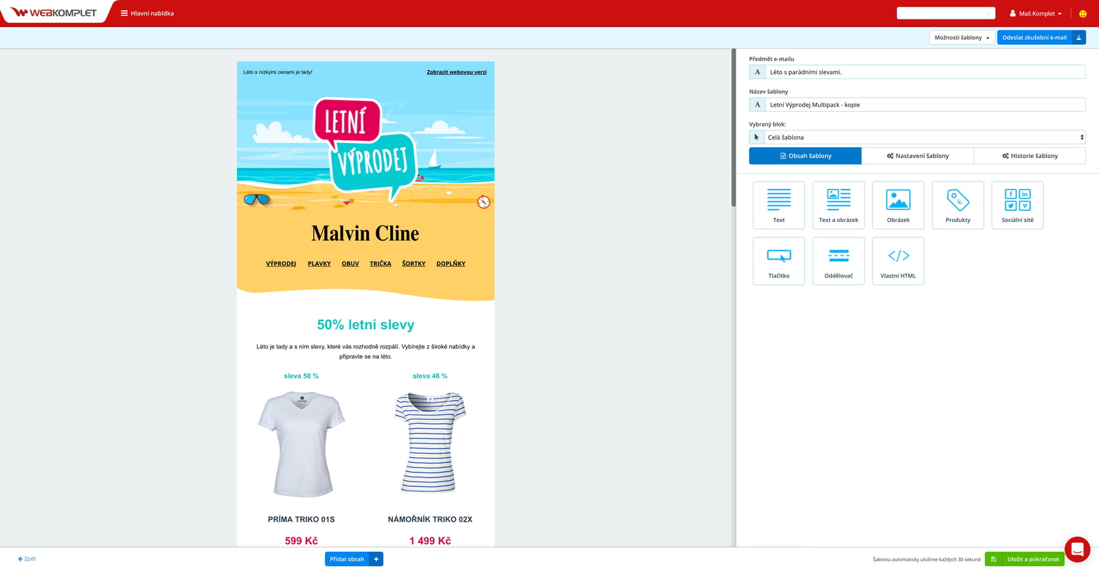Click OBUV navigation link in email
Screen dimensions: 1099x571
(x=350, y=264)
